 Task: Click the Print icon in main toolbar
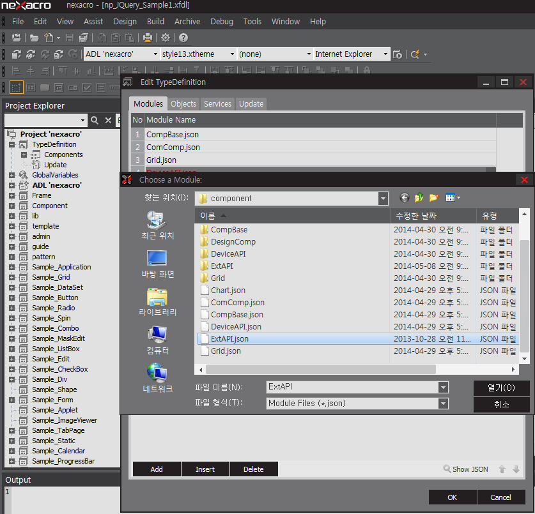[x=148, y=38]
